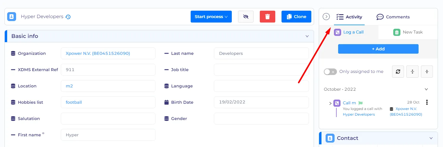This screenshot has width=443, height=147.
Task: Click the Last name input with Developers
Action: pos(261,53)
